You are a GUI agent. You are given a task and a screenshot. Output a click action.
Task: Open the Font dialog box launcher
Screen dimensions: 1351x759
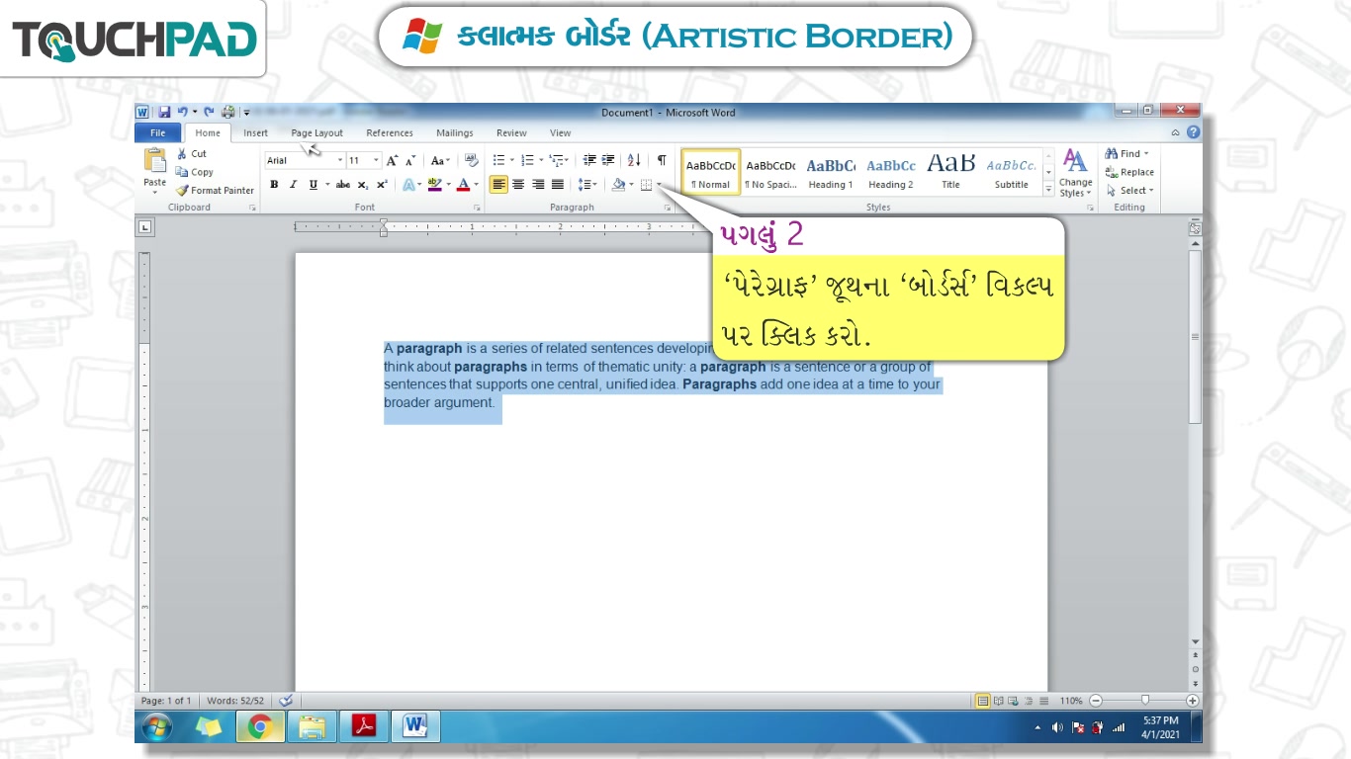[x=477, y=208]
